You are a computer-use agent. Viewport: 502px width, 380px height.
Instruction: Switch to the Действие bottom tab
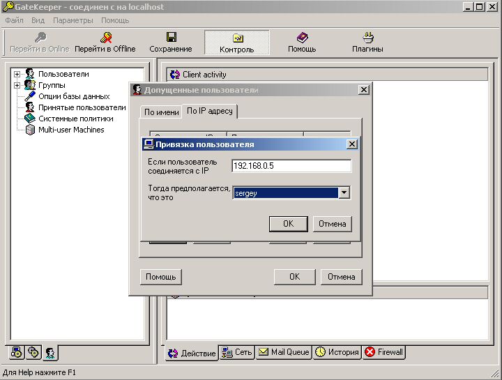pyautogui.click(x=192, y=353)
